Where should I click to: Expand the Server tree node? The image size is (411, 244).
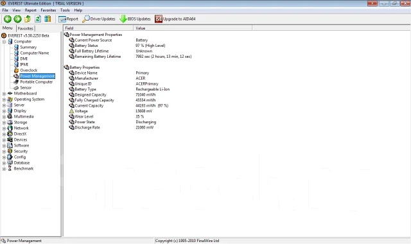tap(4, 105)
